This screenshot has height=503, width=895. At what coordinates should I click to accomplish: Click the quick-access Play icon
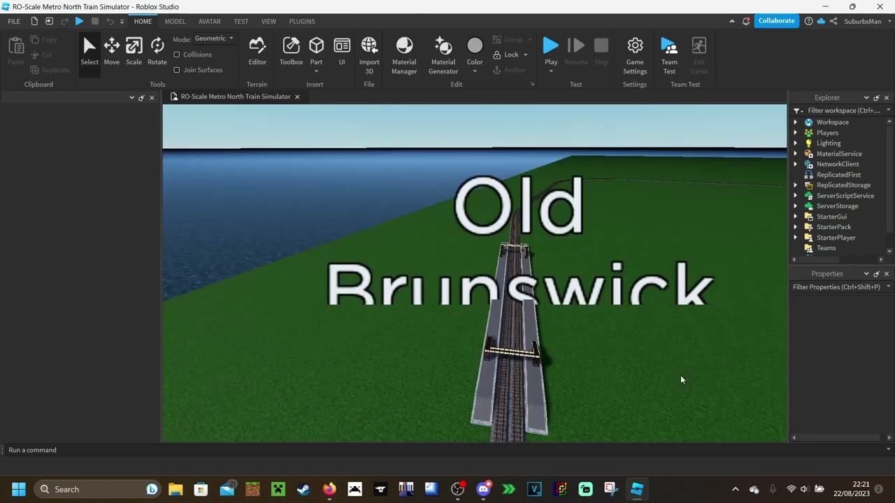click(79, 22)
